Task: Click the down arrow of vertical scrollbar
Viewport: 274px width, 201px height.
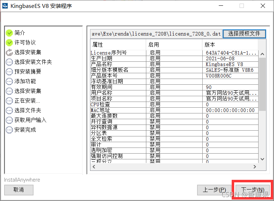Action: click(262, 159)
